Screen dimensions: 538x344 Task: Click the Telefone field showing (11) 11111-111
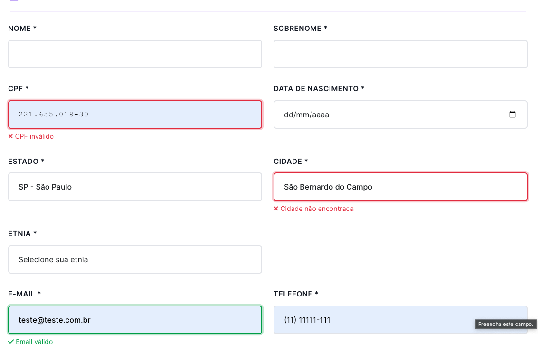tap(370, 320)
